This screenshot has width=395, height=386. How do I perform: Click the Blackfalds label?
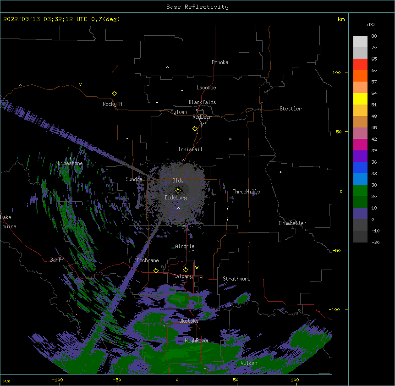click(x=202, y=102)
